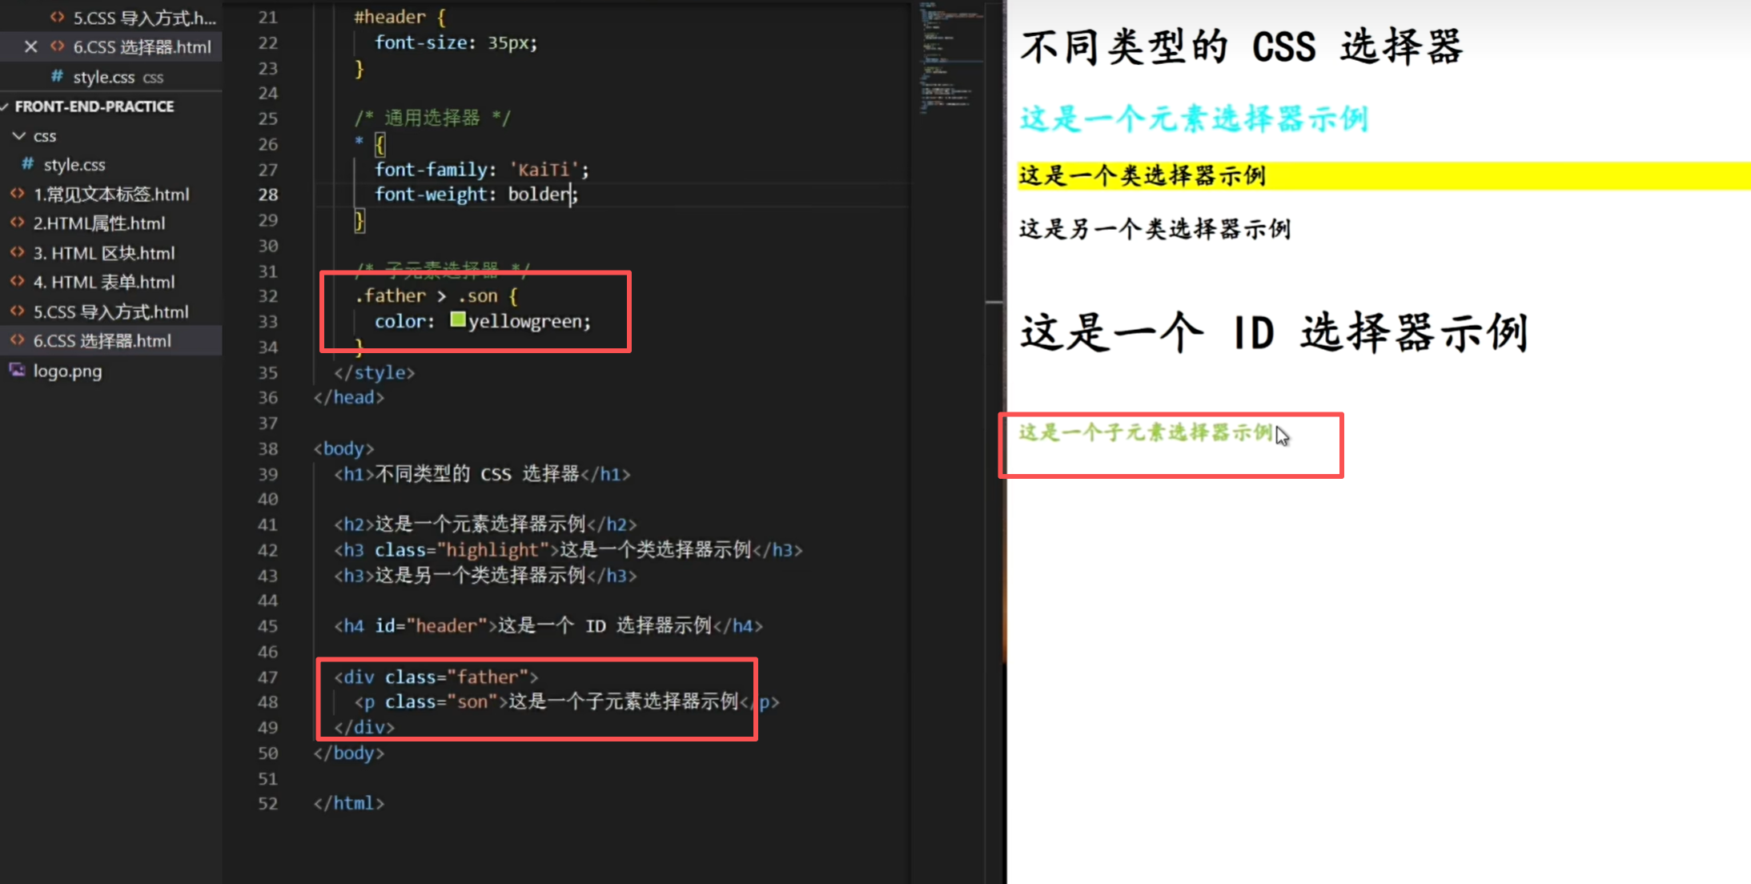Image resolution: width=1751 pixels, height=884 pixels.
Task: Collapse the css folder chevron
Action: [19, 136]
